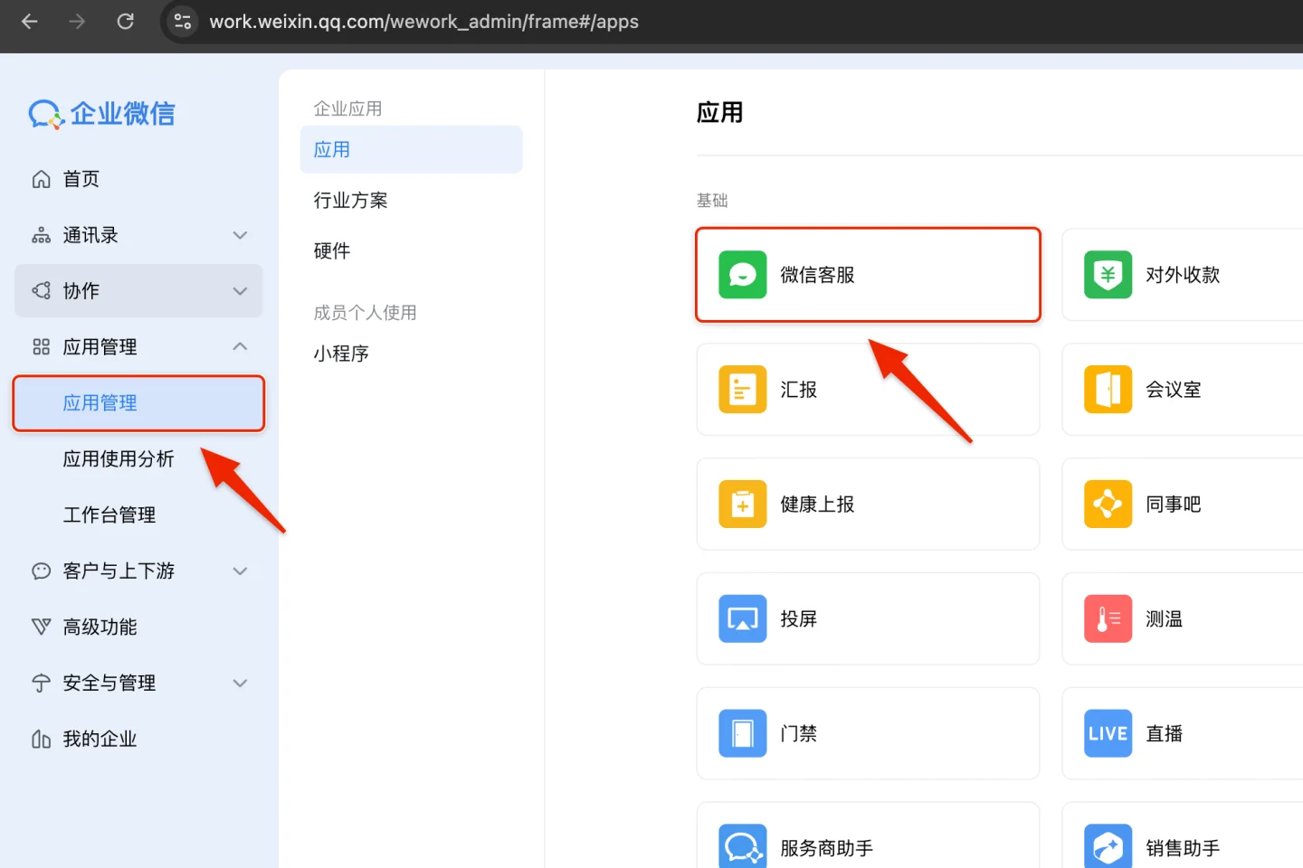Expand the 客户与上下游 chevron
1303x868 pixels.
240,571
